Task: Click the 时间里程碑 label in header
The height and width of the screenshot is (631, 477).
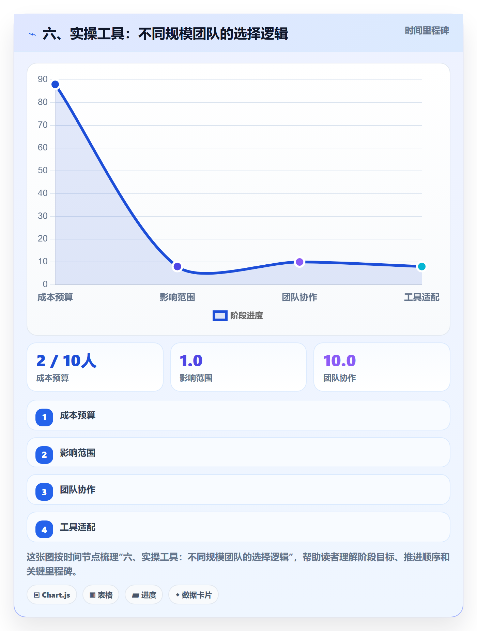Action: 427,31
